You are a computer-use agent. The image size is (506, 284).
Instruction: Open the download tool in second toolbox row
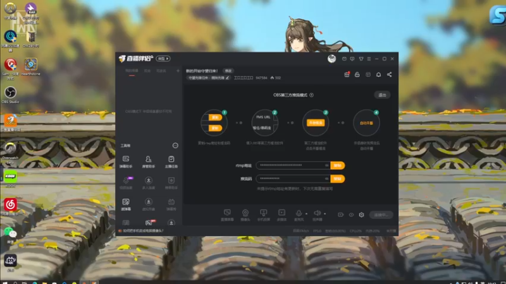click(x=149, y=183)
